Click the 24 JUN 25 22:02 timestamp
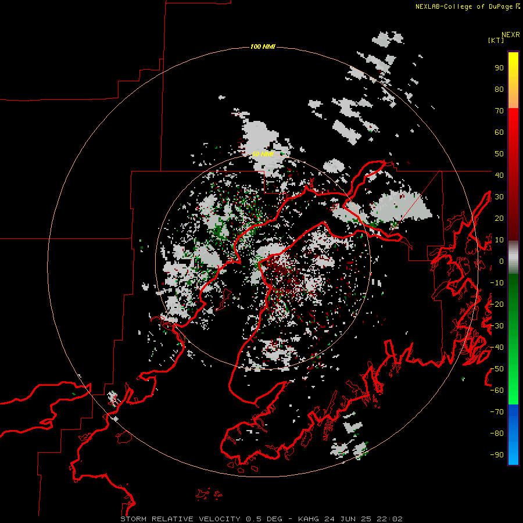The height and width of the screenshot is (523, 523). 363,519
